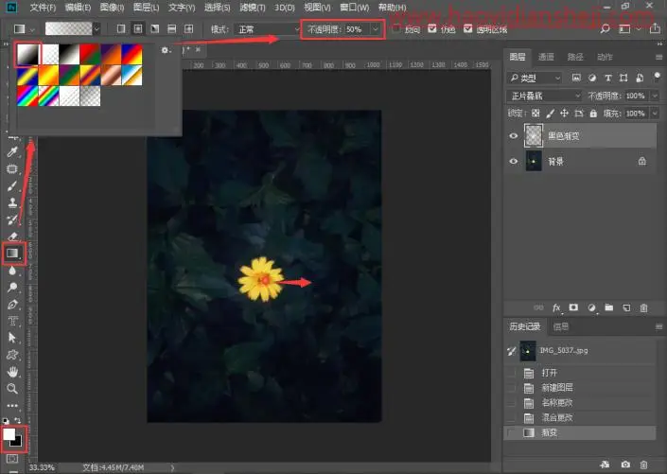Viewport: 667px width, 474px height.
Task: Lock all padlock icon in the Layers lock row
Action: point(593,114)
